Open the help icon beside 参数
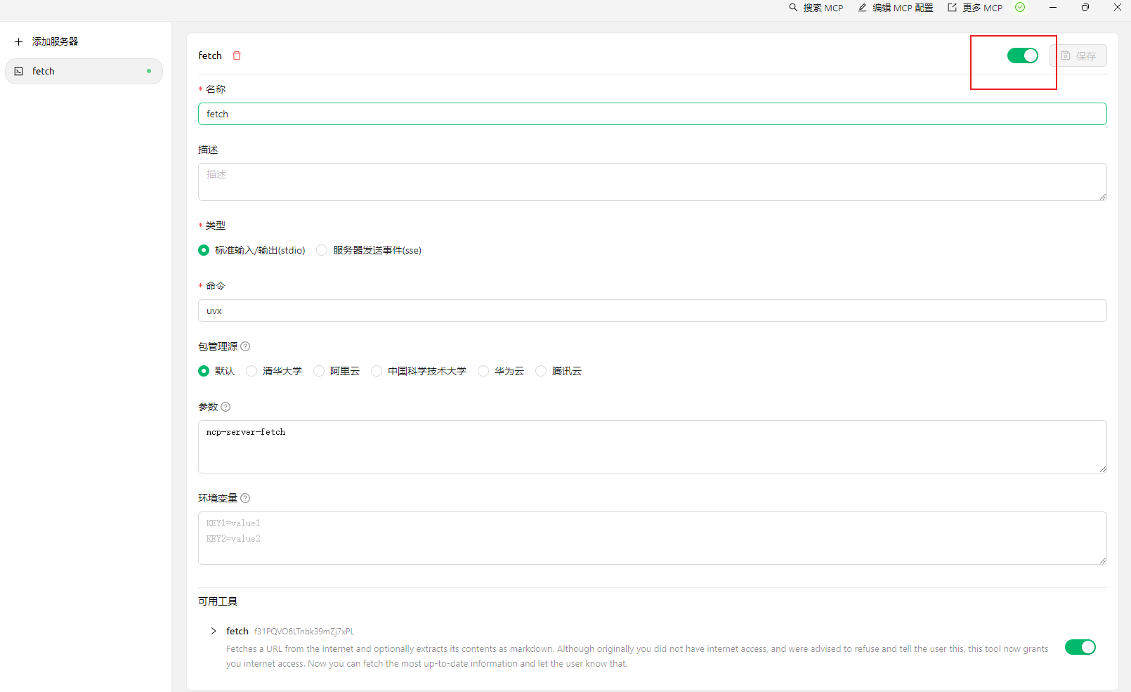 225,407
